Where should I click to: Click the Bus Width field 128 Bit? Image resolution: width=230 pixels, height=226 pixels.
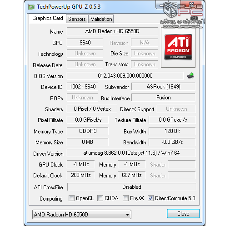click(x=172, y=131)
